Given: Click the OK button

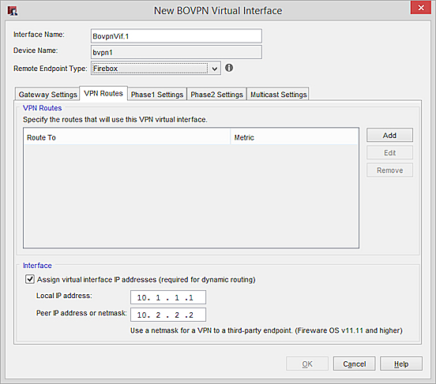Looking at the screenshot, I should pyautogui.click(x=307, y=363).
